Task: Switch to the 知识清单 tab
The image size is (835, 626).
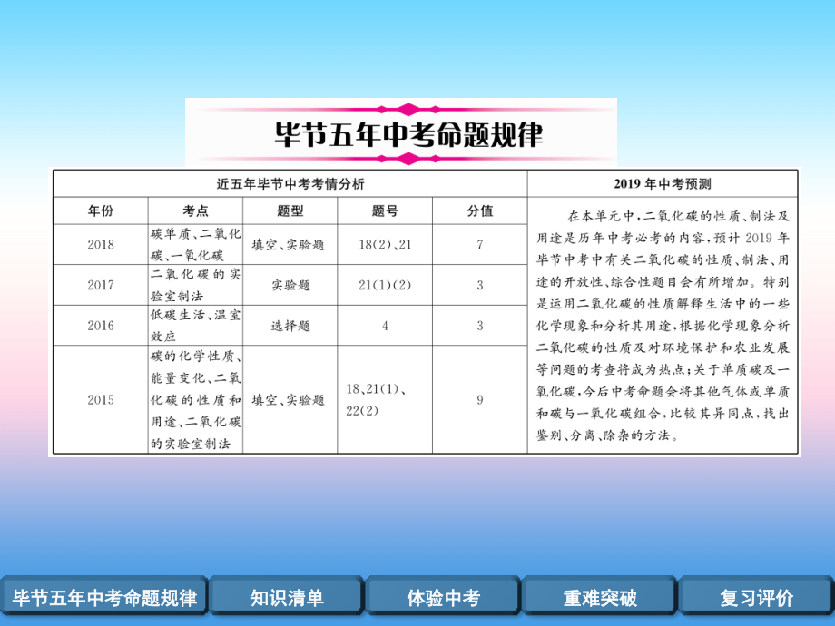Action: 287,597
